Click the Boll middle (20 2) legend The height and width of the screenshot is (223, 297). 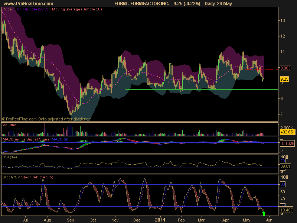coord(33,9)
